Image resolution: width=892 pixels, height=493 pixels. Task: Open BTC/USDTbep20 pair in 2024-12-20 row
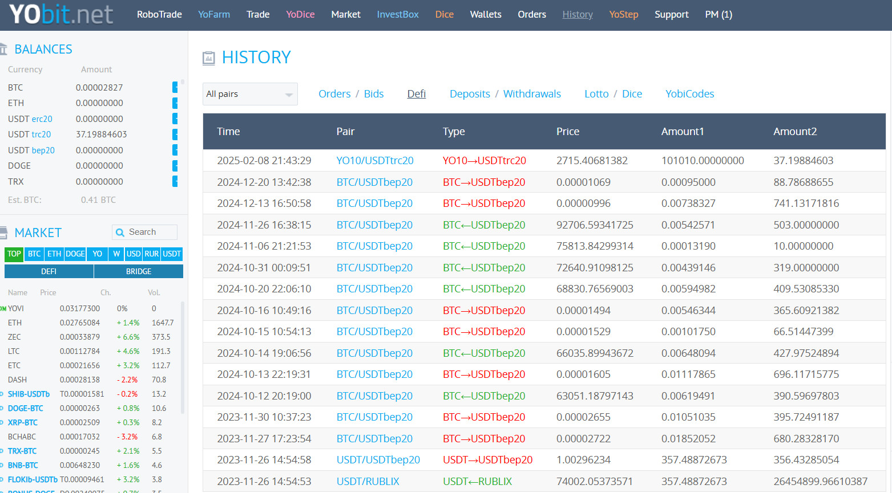tap(374, 182)
